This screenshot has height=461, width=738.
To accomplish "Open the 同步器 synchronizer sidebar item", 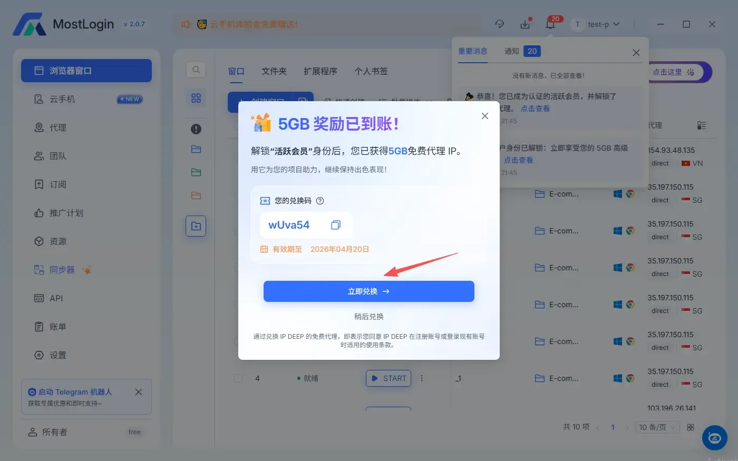I will 86,270.
